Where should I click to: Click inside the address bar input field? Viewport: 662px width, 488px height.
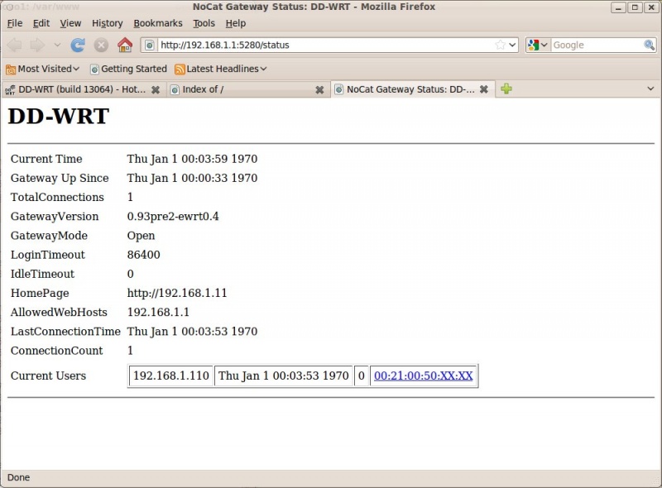314,45
